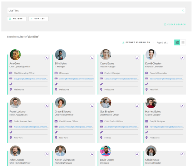Click the Casey Evans name heading
This screenshot has height=166, width=193.
tap(107, 64)
